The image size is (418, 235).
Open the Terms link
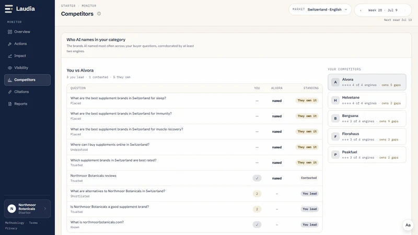tap(33, 223)
